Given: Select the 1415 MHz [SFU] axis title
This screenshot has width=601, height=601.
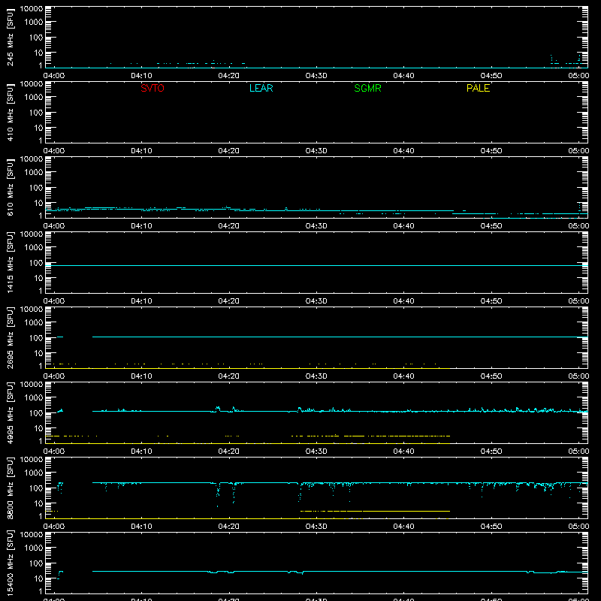Looking at the screenshot, I should click(11, 263).
